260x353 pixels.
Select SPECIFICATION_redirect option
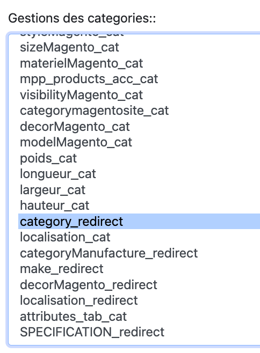[x=139, y=332]
